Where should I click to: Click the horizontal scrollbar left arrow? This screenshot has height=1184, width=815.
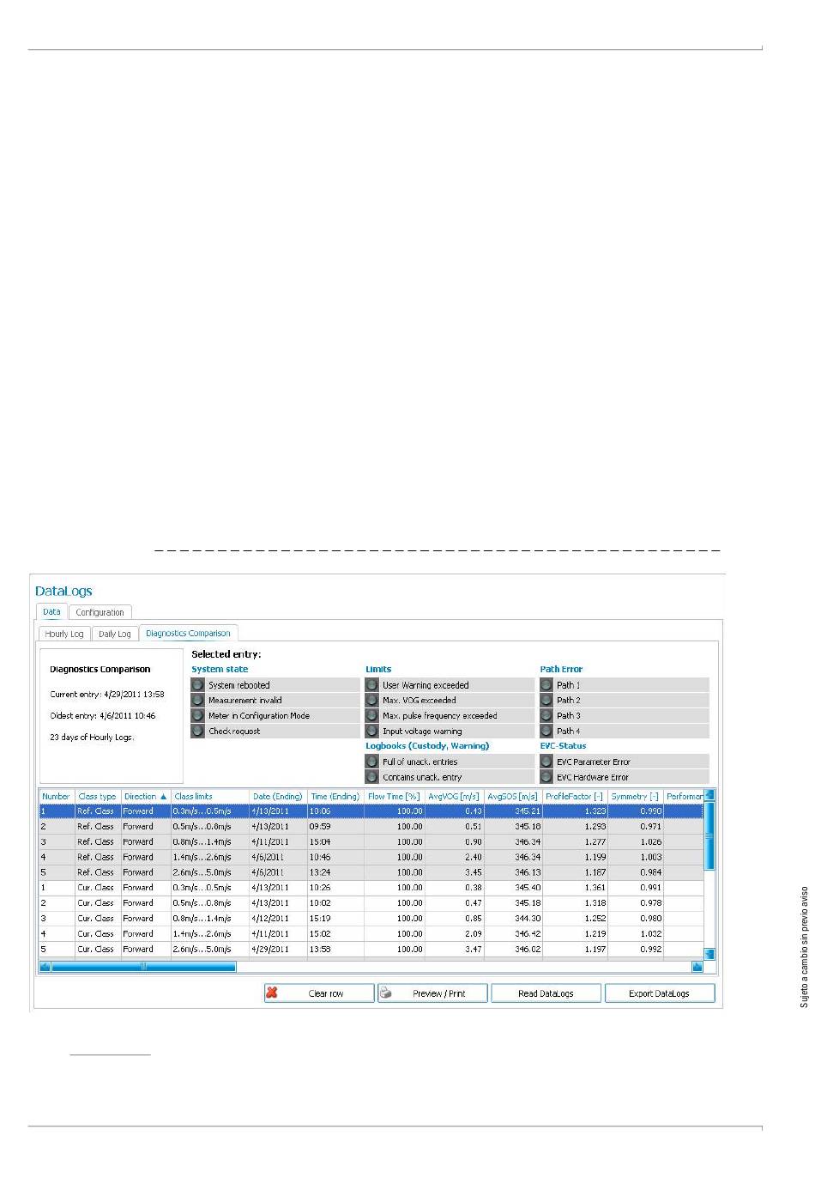pyautogui.click(x=45, y=967)
